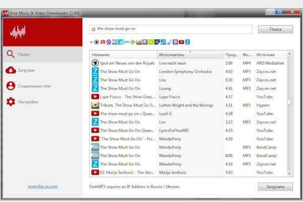Click the Z icon on the Luv row
This screenshot has width=303, height=202.
[95, 122]
